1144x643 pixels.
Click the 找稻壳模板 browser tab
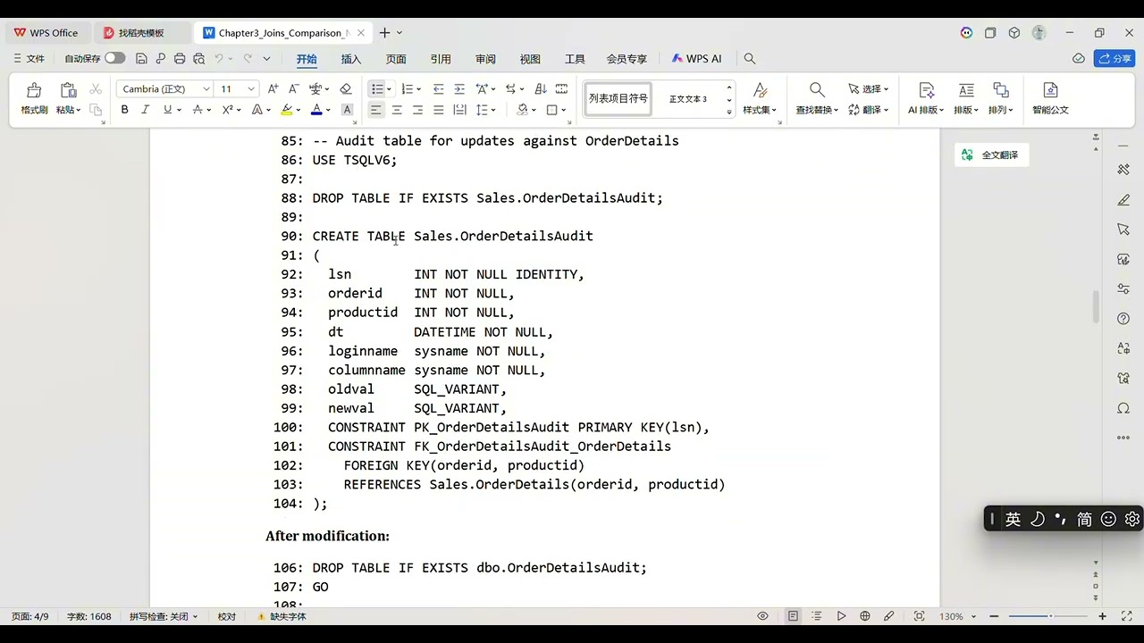click(x=141, y=33)
